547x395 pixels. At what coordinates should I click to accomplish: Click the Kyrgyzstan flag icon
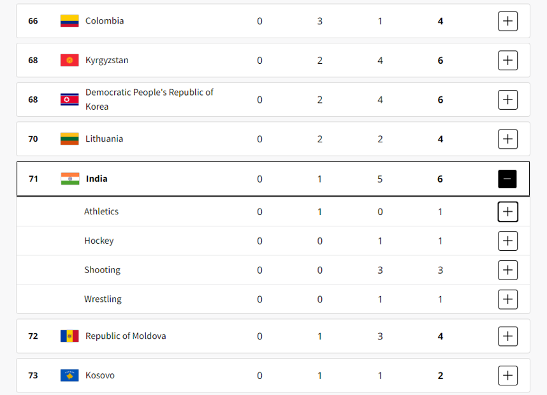click(69, 60)
